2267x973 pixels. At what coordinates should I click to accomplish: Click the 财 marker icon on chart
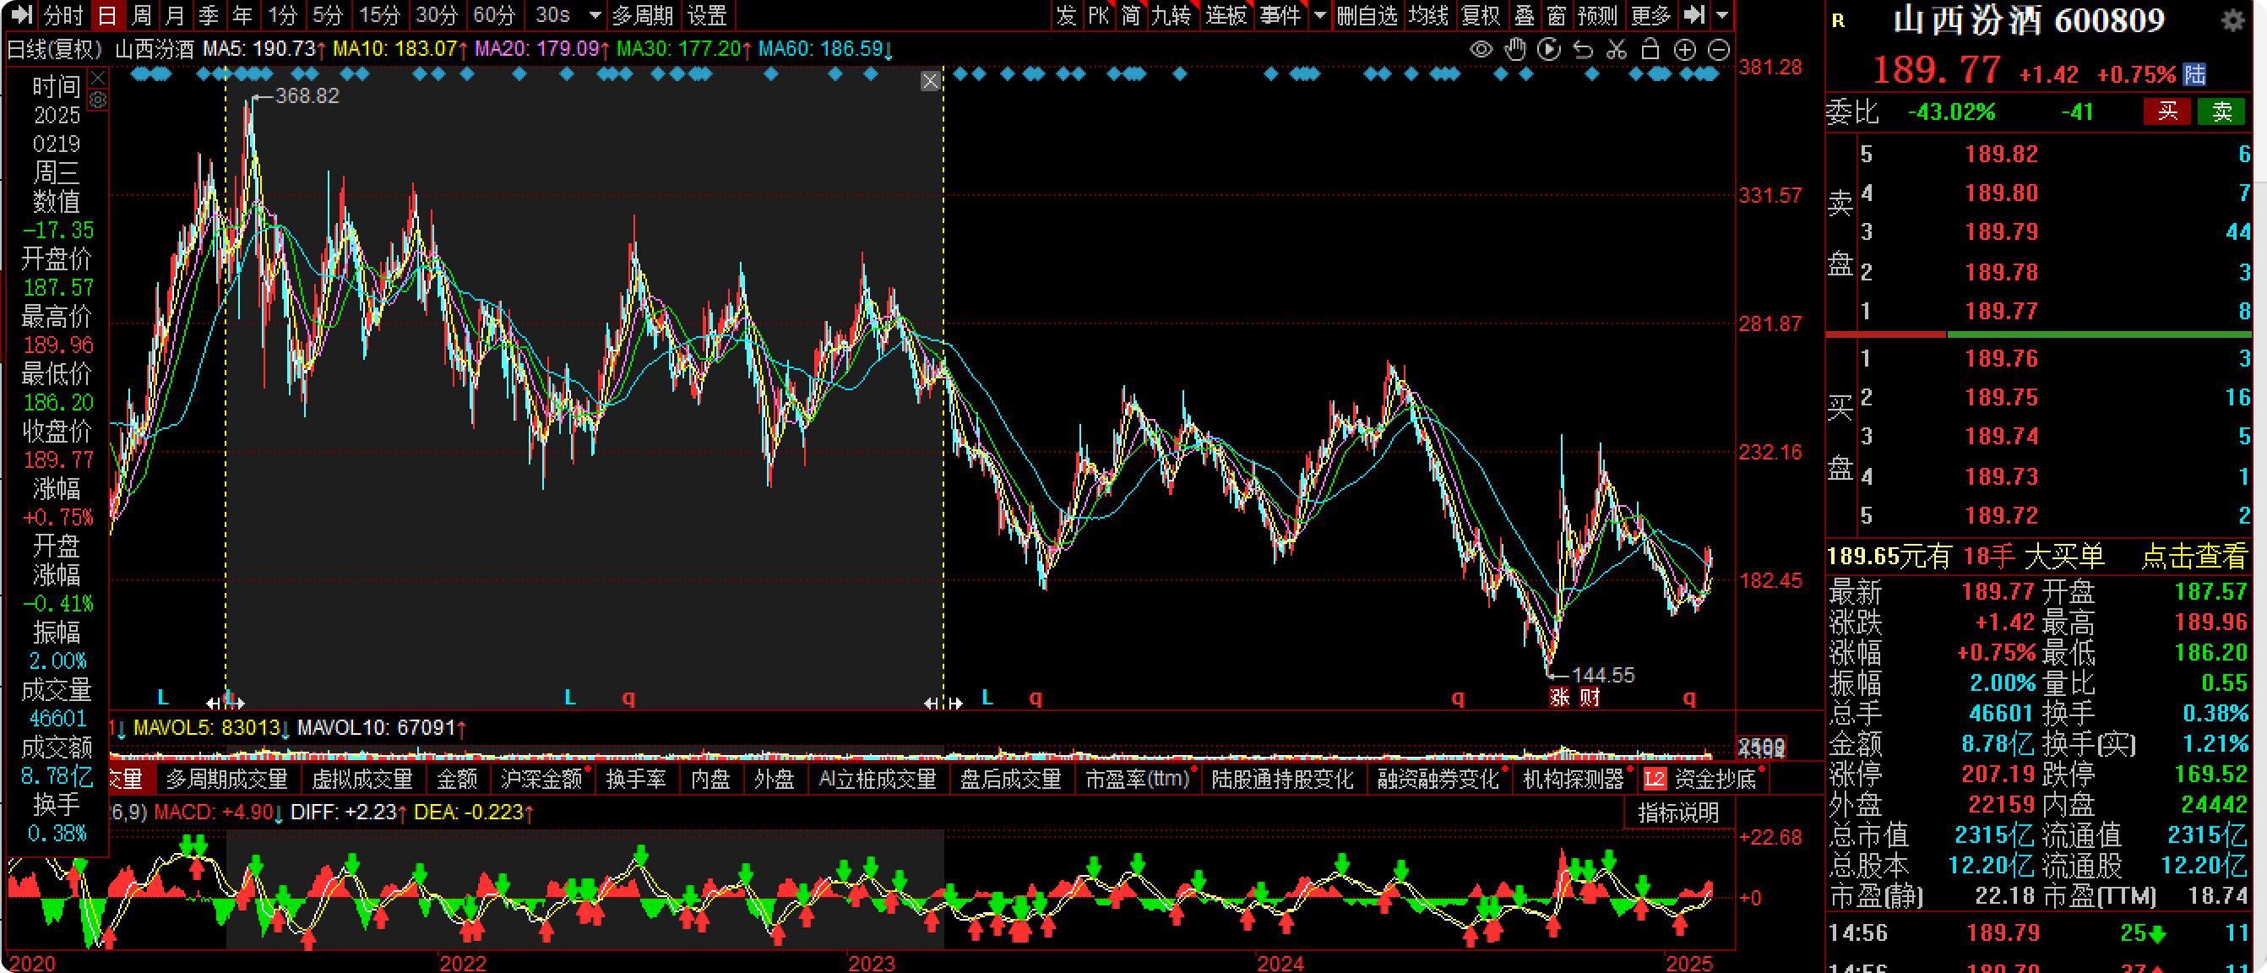coord(1590,698)
